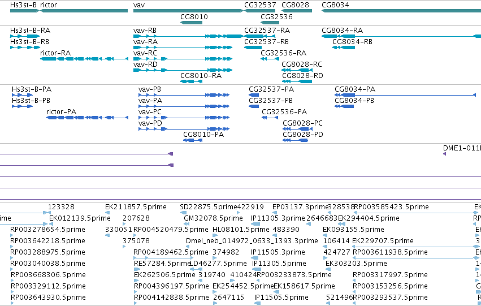Screen dimensions: 481x306
Task: Open EST label 207628
Action: tap(136, 218)
